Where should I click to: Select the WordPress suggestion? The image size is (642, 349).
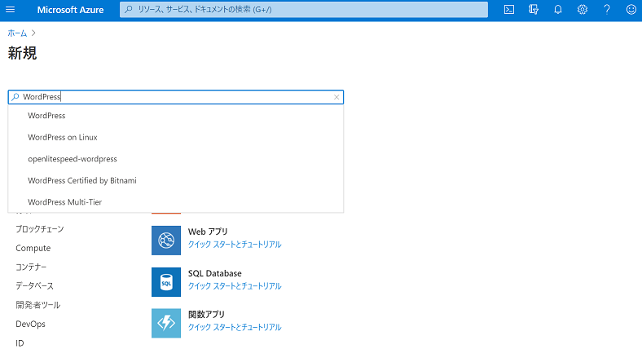176,116
